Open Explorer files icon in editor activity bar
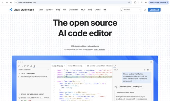This screenshot has height=101, width=170. point(19,66)
